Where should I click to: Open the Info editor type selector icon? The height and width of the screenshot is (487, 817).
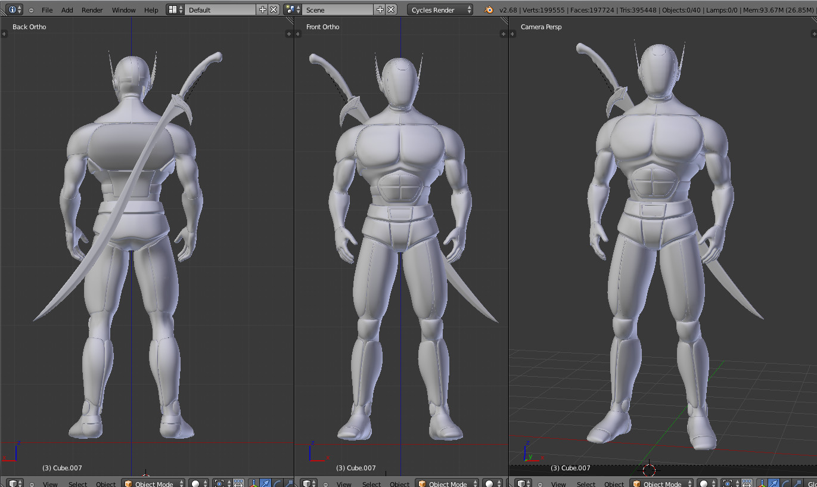[x=15, y=10]
